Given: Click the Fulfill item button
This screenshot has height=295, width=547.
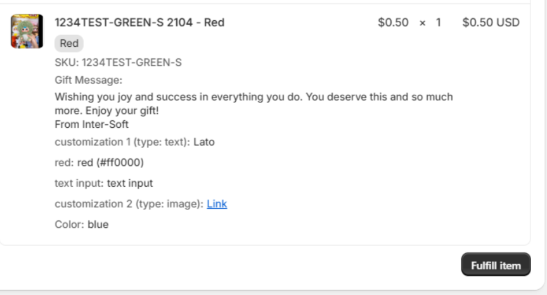Looking at the screenshot, I should [x=496, y=265].
